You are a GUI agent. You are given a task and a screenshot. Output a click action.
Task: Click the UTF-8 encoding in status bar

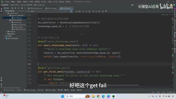(163, 92)
